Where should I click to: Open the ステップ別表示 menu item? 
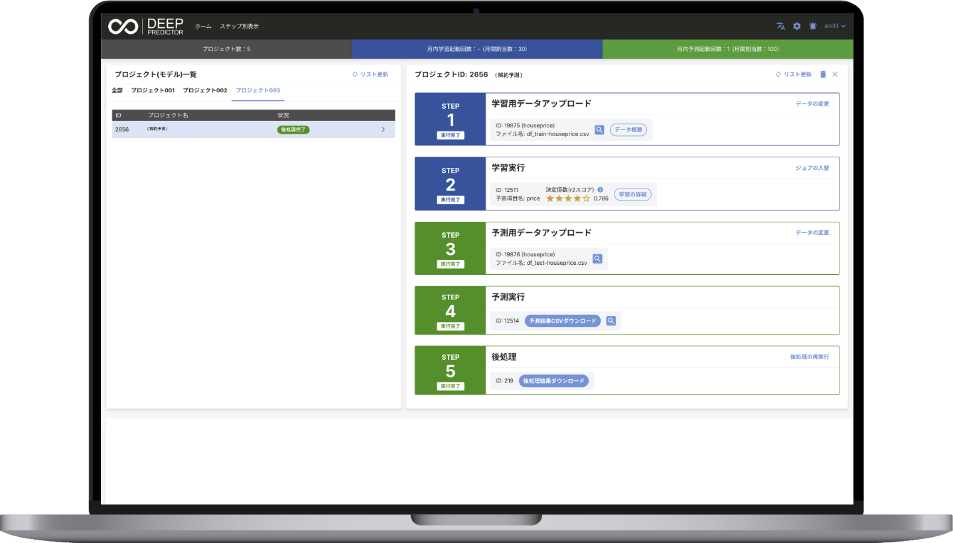point(239,27)
